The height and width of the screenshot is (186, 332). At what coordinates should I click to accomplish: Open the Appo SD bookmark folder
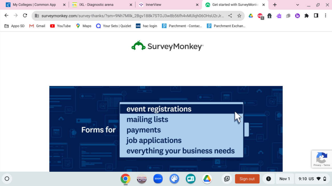(x=15, y=26)
